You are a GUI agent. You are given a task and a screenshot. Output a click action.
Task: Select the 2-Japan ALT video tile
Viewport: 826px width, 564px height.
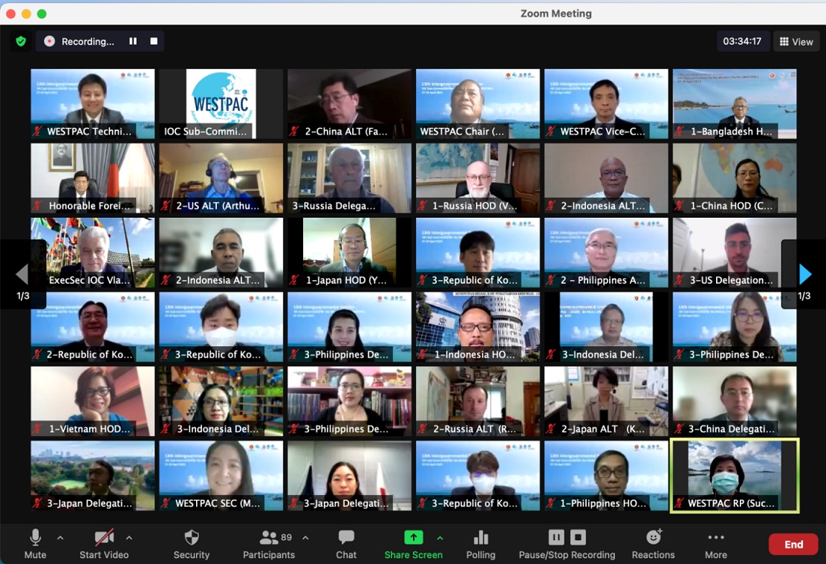[606, 401]
